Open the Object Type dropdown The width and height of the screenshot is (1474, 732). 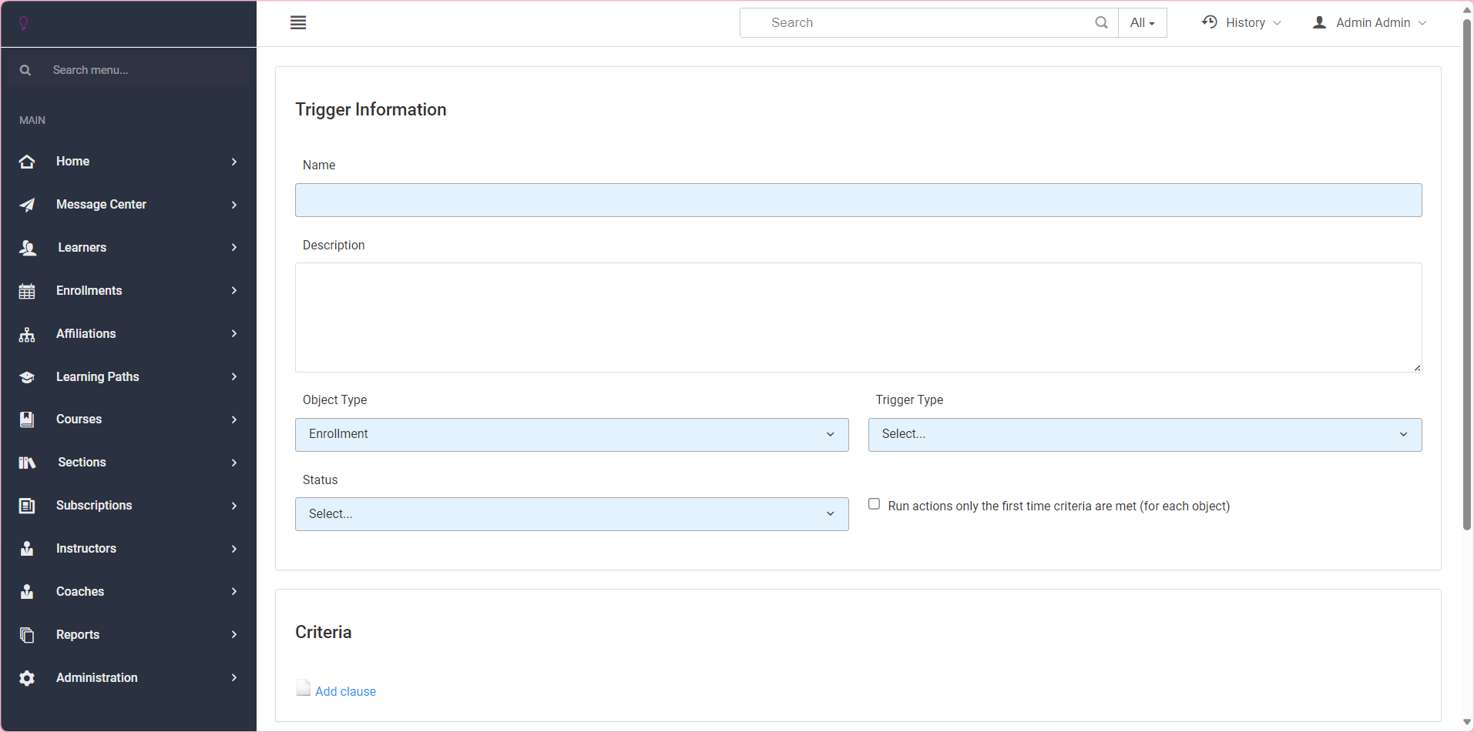[x=572, y=435]
